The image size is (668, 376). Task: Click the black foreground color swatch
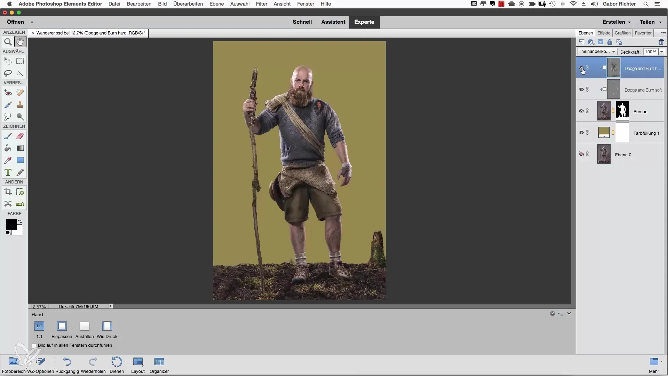[x=11, y=225]
